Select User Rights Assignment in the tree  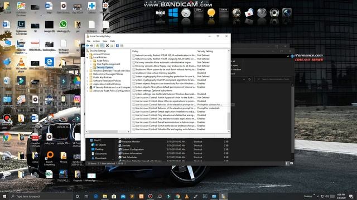[x=108, y=64]
